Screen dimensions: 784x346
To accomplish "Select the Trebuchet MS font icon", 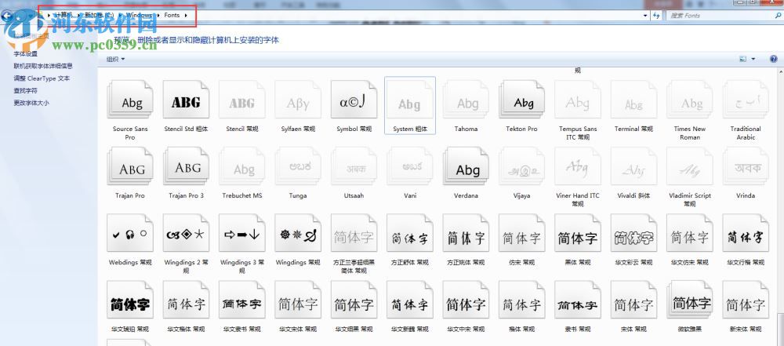I will pyautogui.click(x=242, y=166).
